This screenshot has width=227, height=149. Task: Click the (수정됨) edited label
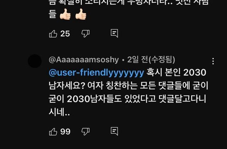point(162,59)
